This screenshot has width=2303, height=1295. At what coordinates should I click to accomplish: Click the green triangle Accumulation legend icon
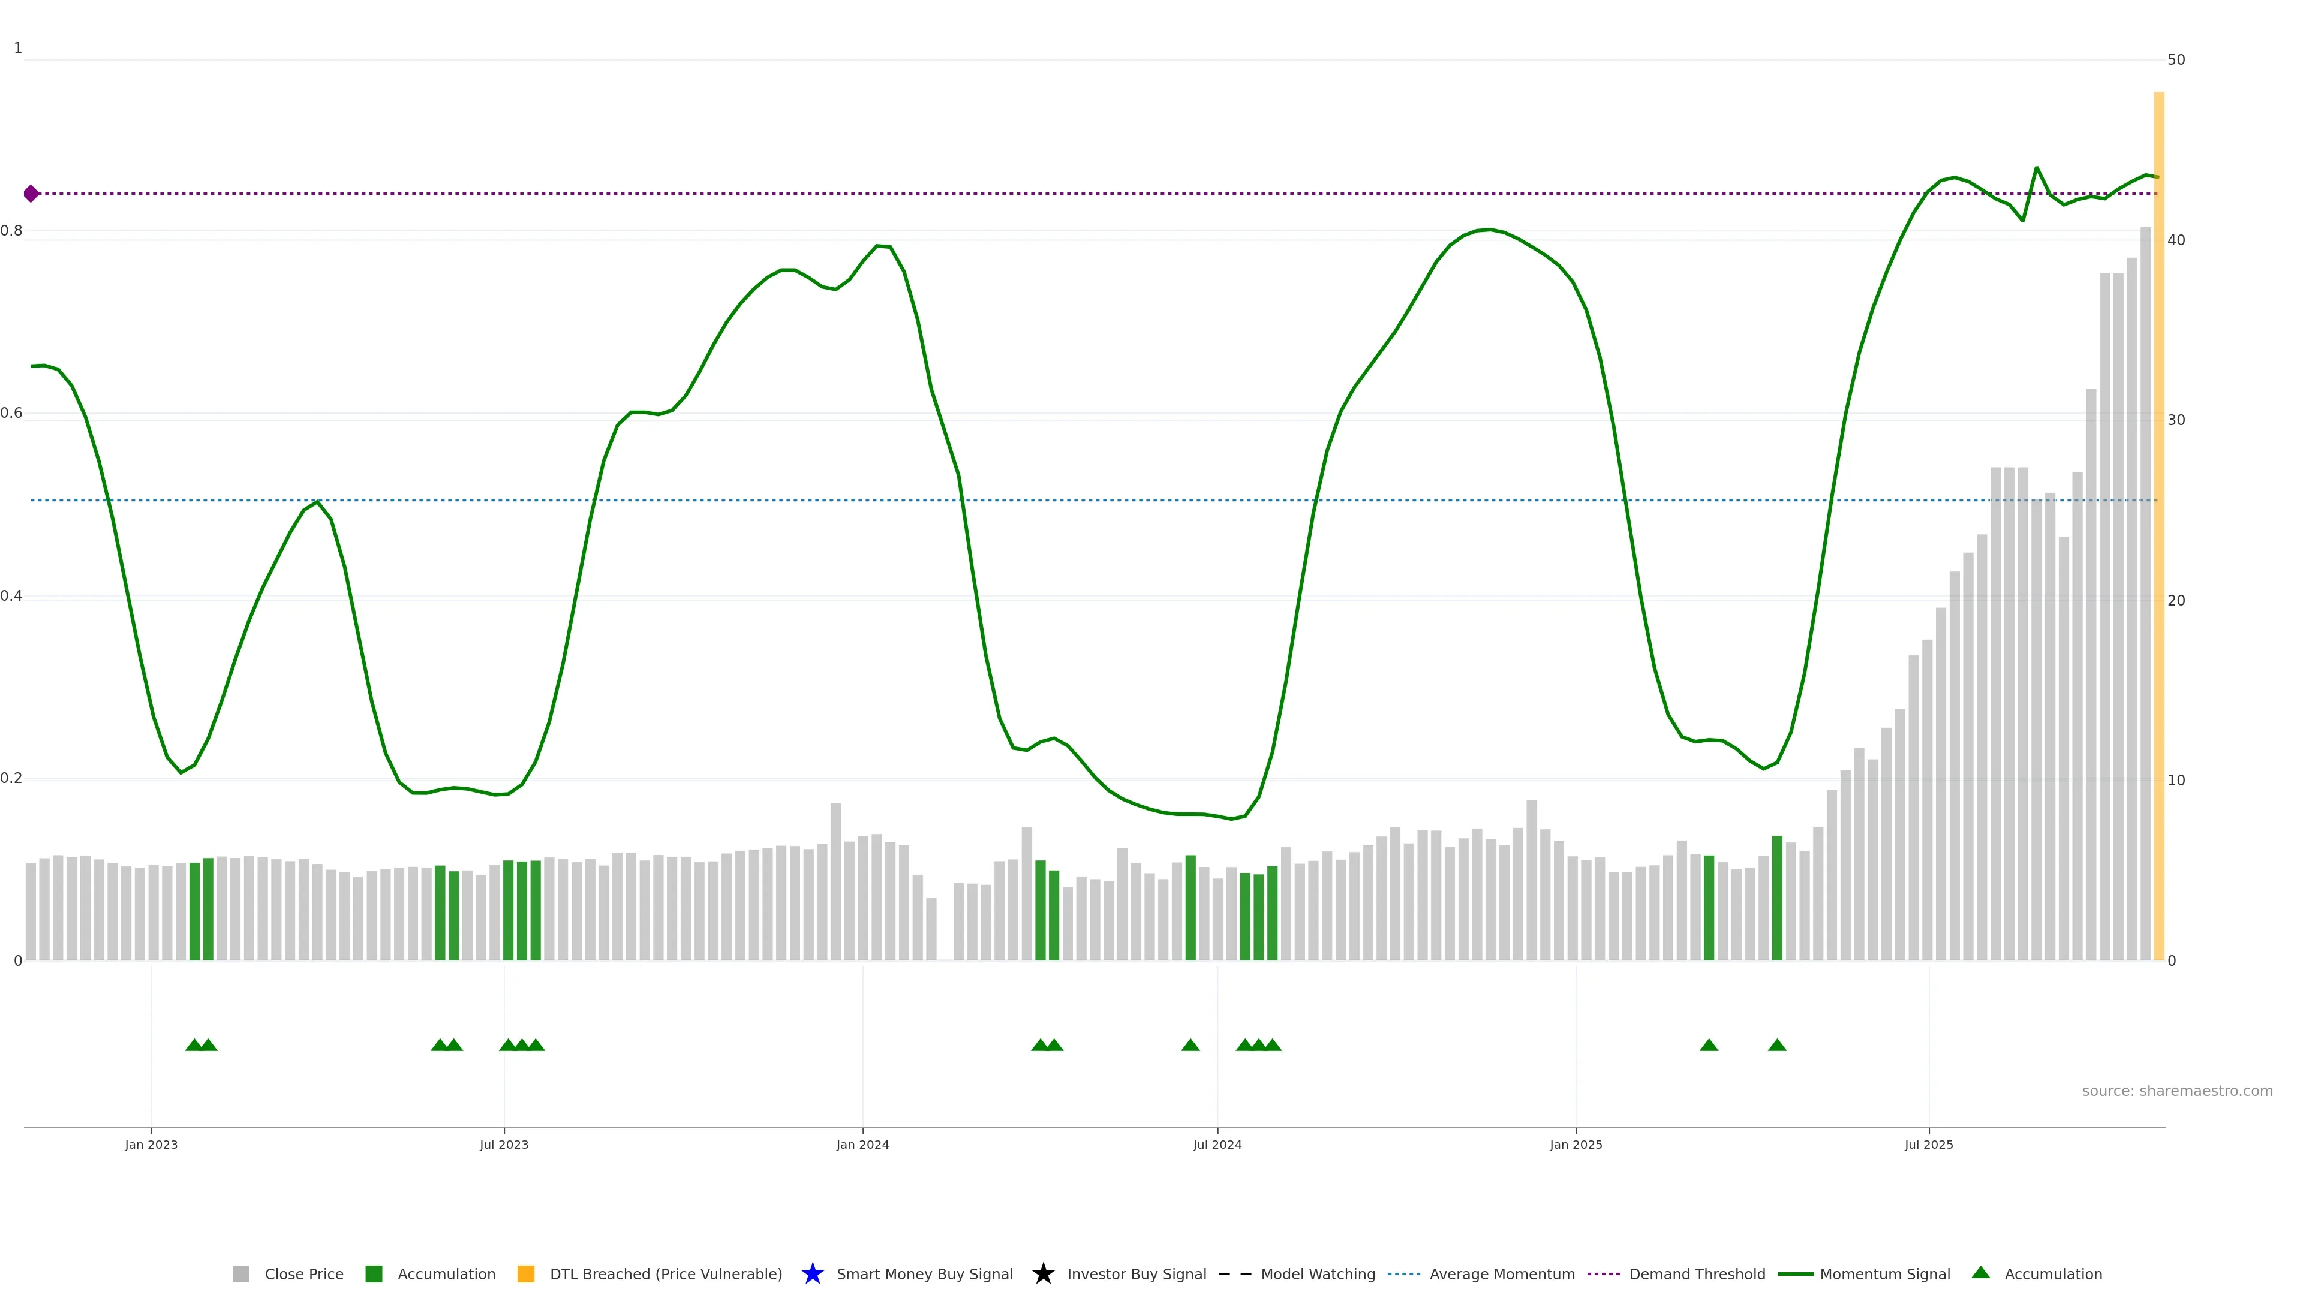1980,1273
